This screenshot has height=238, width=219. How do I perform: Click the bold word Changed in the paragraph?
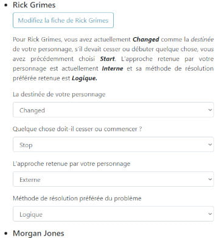146,40
